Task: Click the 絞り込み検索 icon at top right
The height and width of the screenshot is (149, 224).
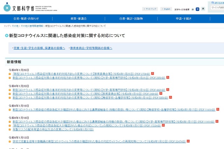Action: tap(213, 3)
